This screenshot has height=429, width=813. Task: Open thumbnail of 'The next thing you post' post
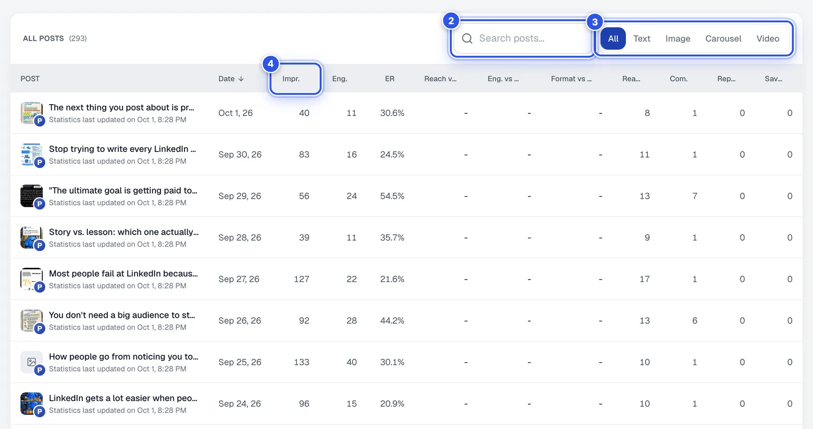click(31, 113)
